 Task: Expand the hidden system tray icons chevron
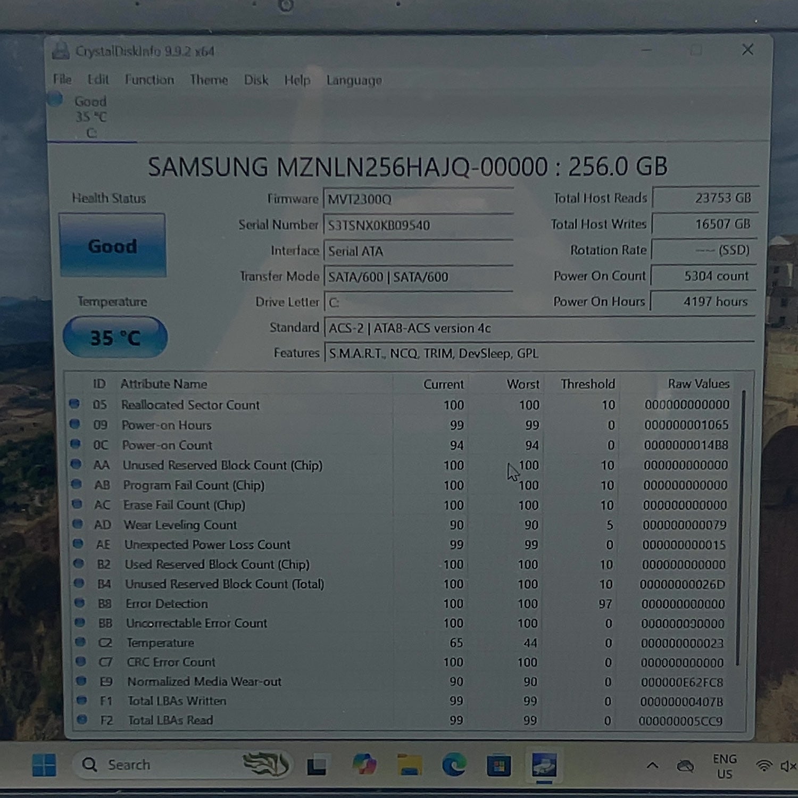coord(653,766)
